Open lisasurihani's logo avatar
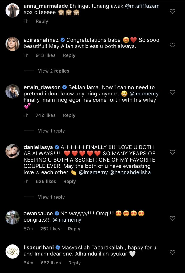This screenshot has height=273, width=185. (13, 251)
